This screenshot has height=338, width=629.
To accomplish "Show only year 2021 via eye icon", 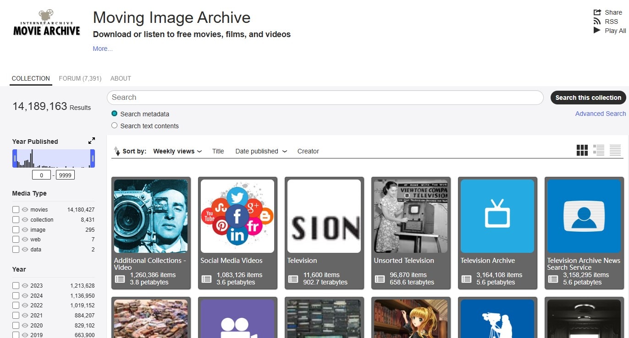I will pyautogui.click(x=25, y=316).
